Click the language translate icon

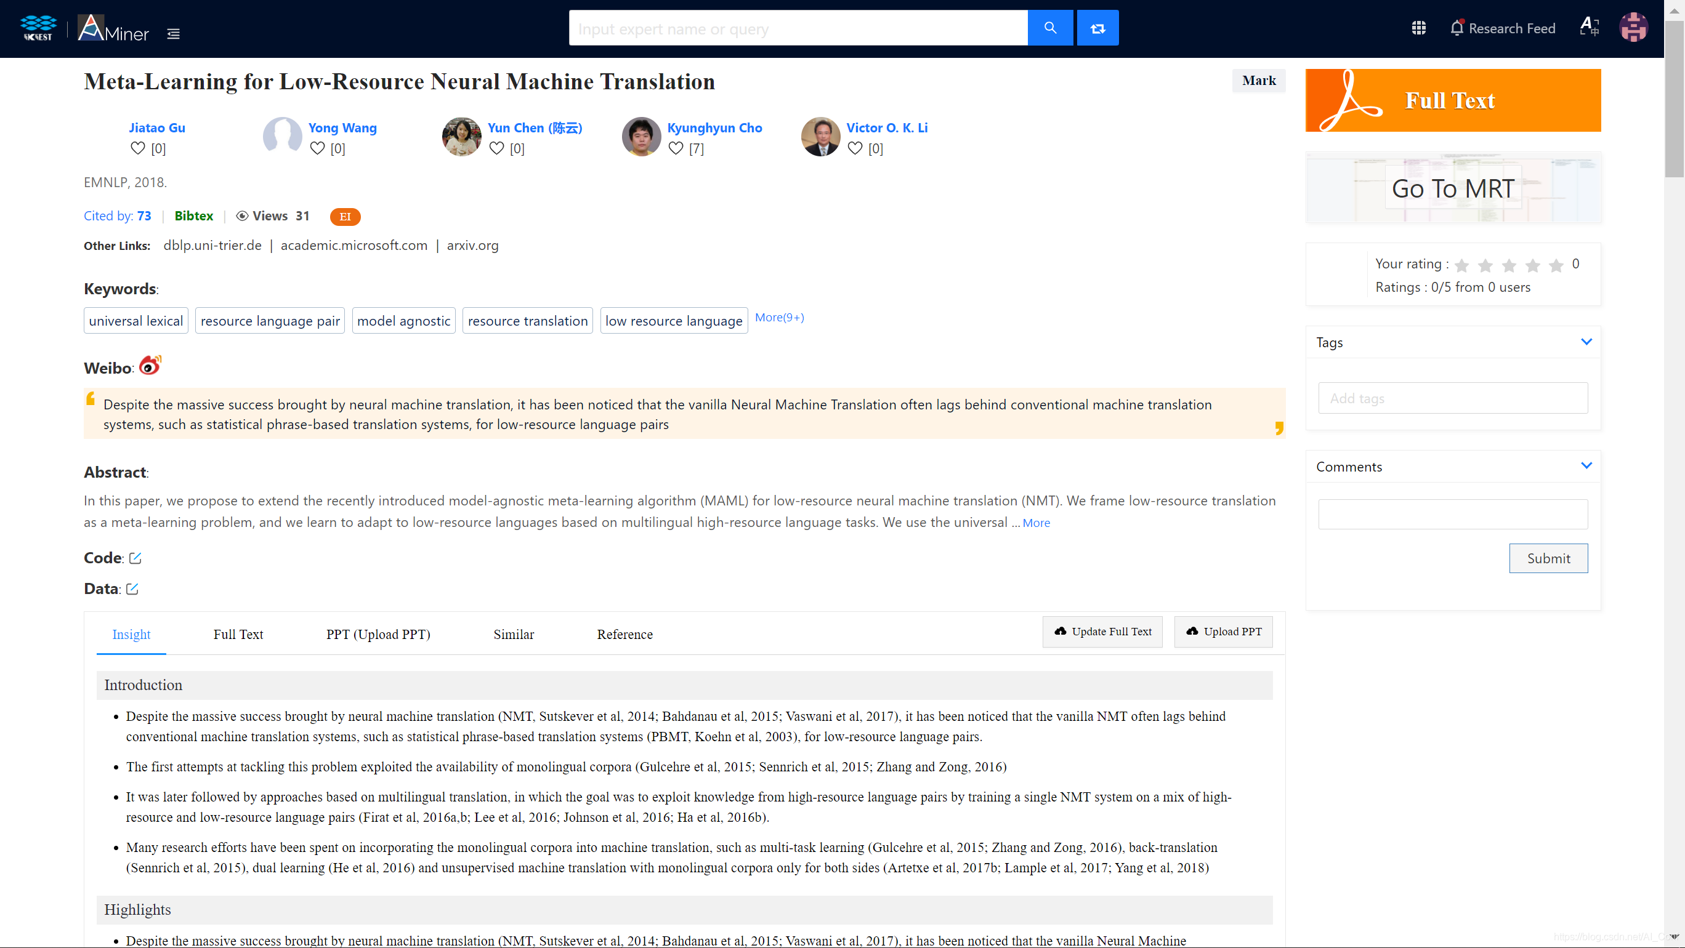pos(1589,27)
